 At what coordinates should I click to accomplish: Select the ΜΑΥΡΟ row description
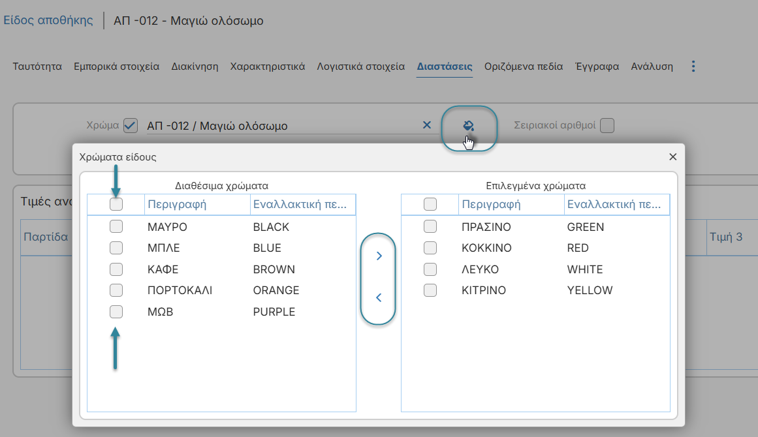(167, 227)
